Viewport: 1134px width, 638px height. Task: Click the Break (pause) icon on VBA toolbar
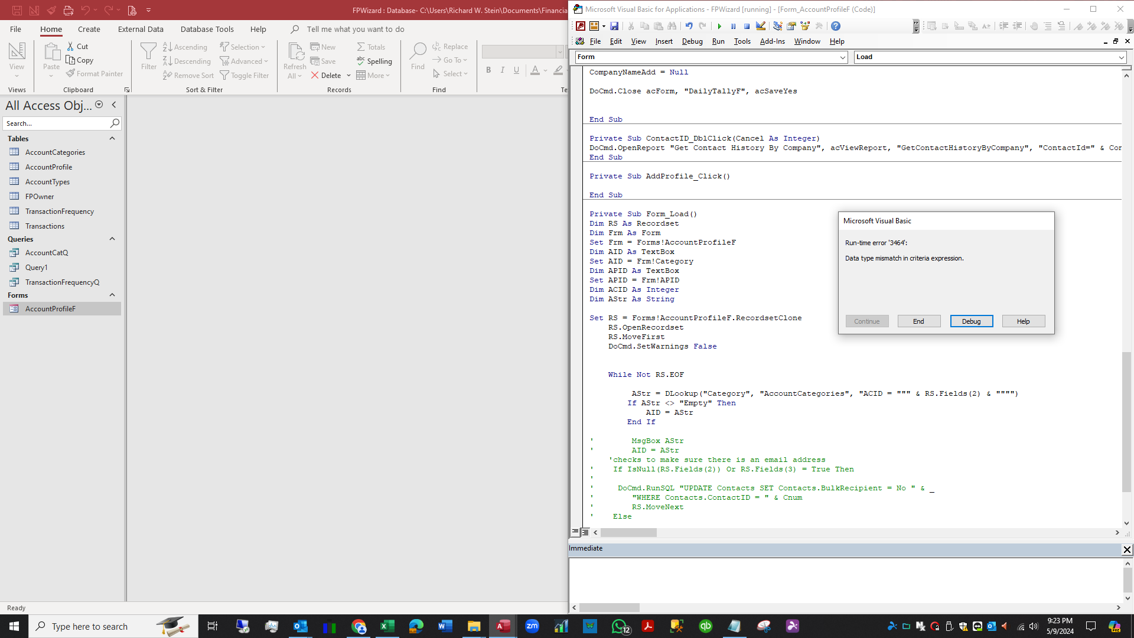point(734,26)
